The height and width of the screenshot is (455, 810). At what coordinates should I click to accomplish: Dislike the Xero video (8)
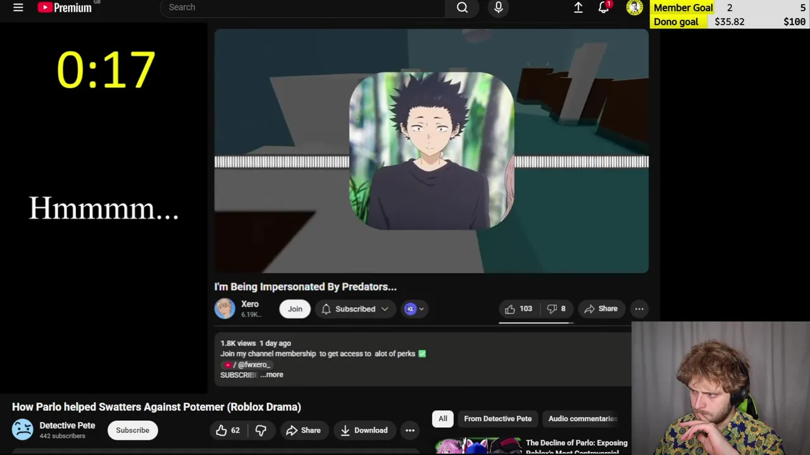click(556, 309)
